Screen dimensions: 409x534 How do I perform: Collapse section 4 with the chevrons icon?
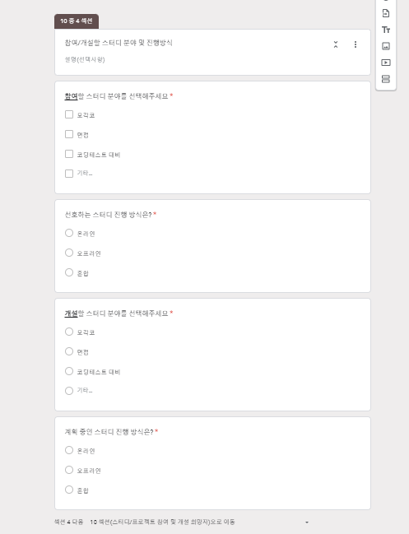pos(336,44)
